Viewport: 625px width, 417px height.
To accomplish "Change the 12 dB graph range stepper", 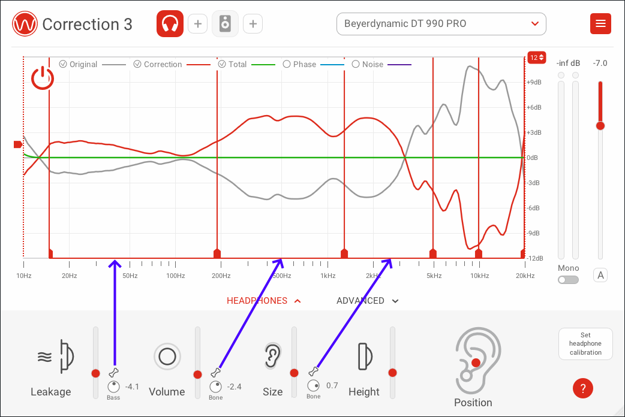I will pyautogui.click(x=536, y=58).
